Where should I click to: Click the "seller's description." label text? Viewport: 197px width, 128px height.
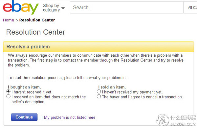[x=28, y=102]
